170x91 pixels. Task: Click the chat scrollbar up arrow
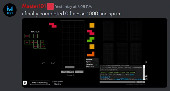click(144, 66)
